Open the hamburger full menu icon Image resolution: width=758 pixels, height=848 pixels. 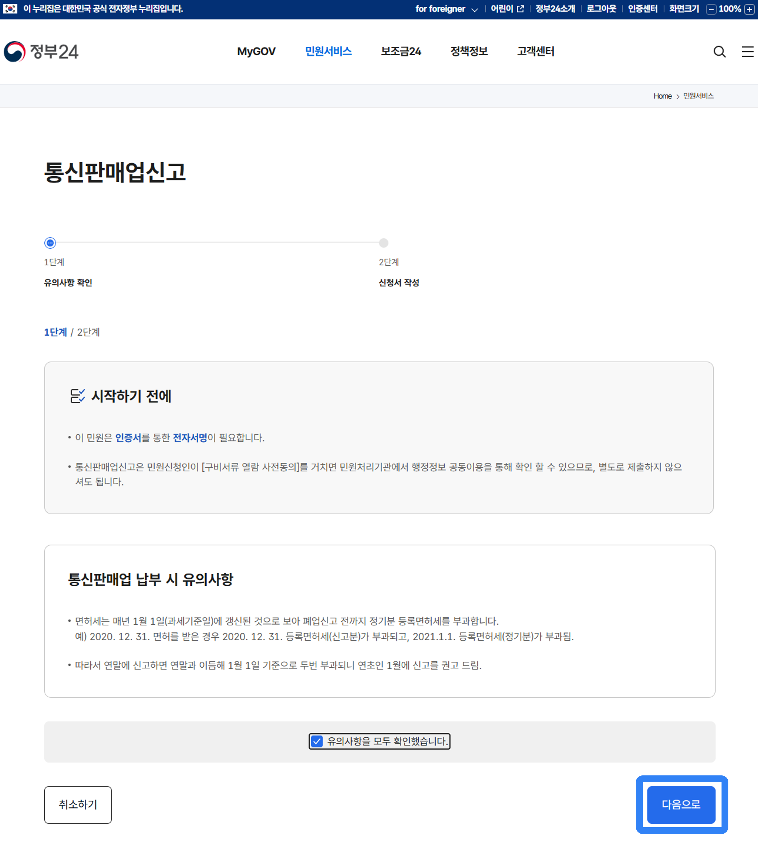coord(748,52)
